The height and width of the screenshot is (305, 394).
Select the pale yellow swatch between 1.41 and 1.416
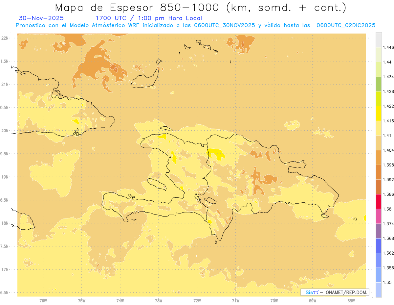[x=379, y=128]
